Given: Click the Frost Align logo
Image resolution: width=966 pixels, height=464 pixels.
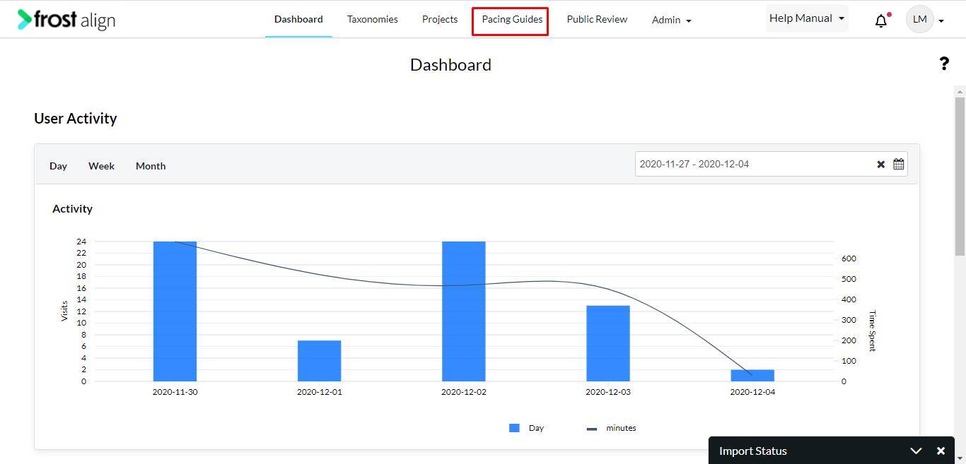Looking at the screenshot, I should click(x=66, y=20).
